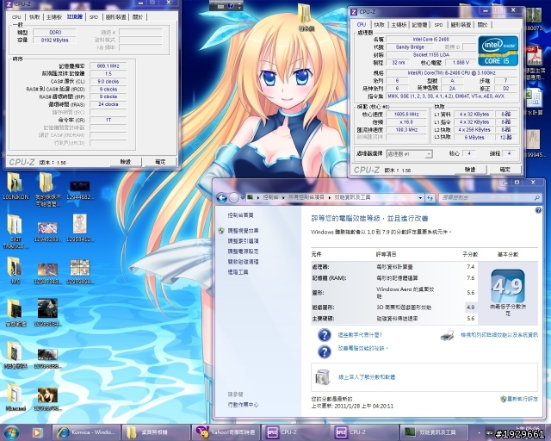Click 確定 button in right CPU-Z window
This screenshot has height=441, width=551.
pyautogui.click(x=505, y=170)
